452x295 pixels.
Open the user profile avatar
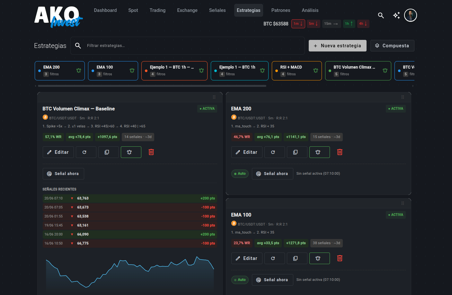410,15
